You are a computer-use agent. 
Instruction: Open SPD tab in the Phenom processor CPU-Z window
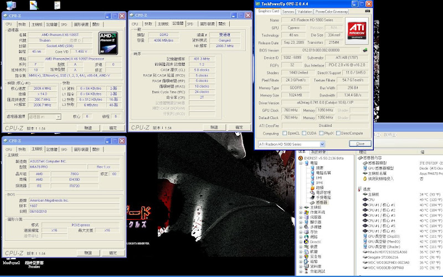[x=64, y=24]
